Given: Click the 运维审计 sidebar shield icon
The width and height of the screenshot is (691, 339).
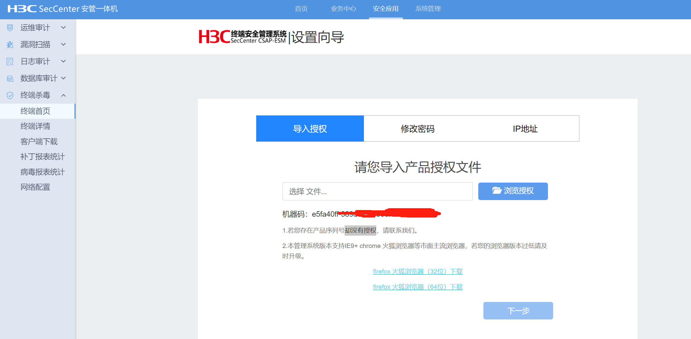Looking at the screenshot, I should 10,28.
